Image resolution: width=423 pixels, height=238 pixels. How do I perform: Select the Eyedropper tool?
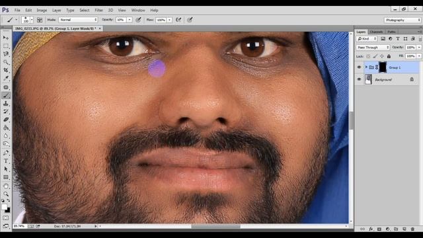click(6, 79)
